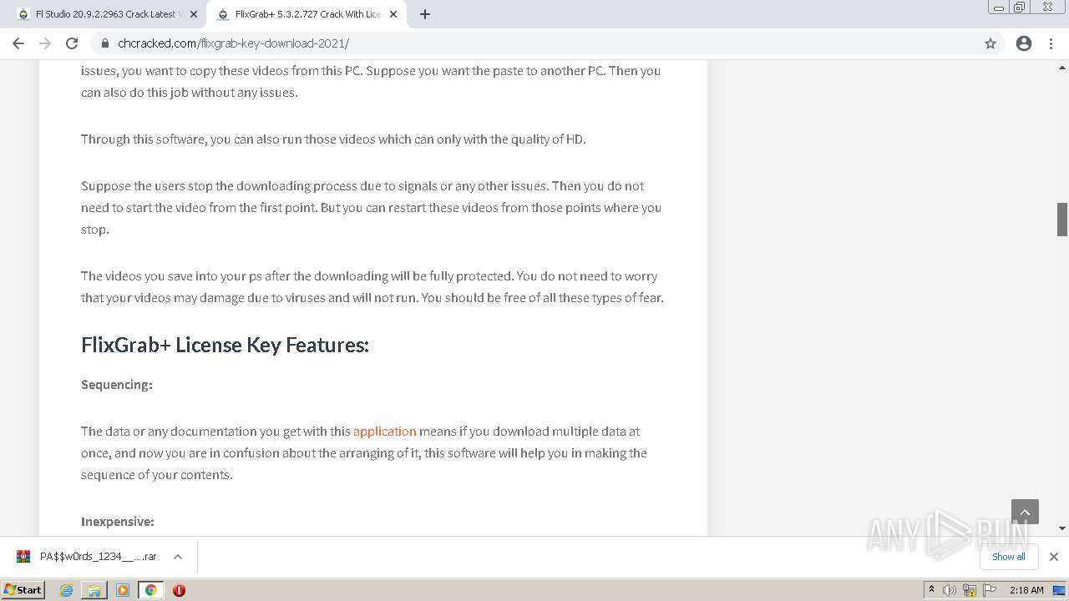The height and width of the screenshot is (601, 1069).
Task: Open a new browser tab
Action: click(x=425, y=14)
